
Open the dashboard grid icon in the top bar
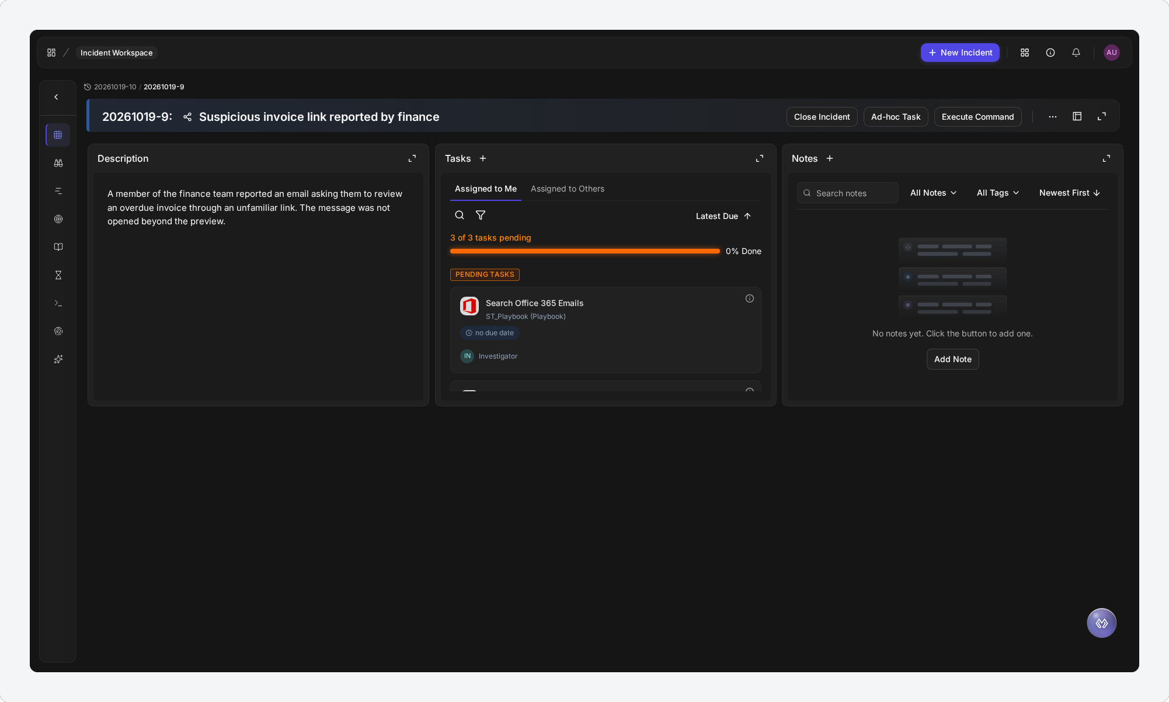pos(1025,53)
